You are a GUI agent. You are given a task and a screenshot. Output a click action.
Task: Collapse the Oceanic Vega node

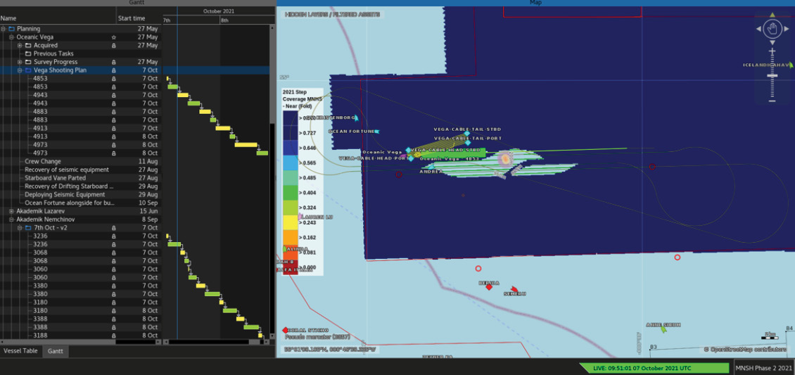(12, 37)
